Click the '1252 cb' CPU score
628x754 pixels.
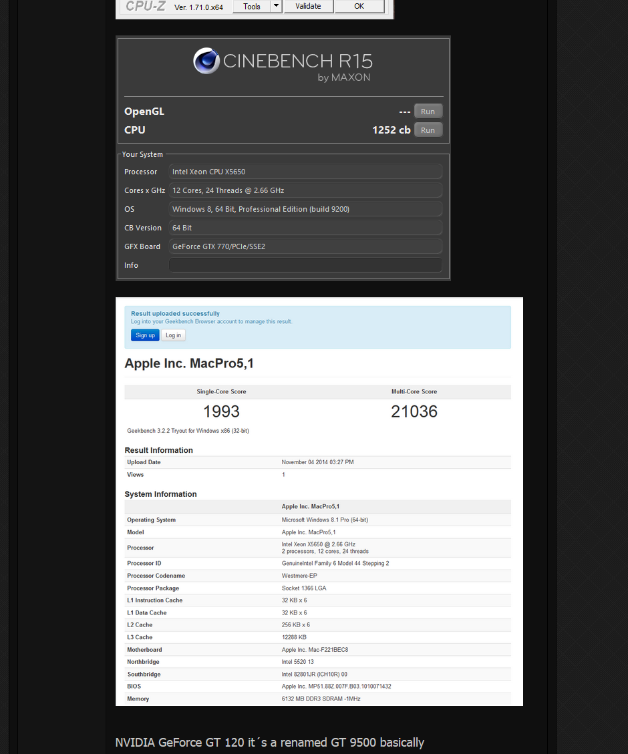point(391,130)
